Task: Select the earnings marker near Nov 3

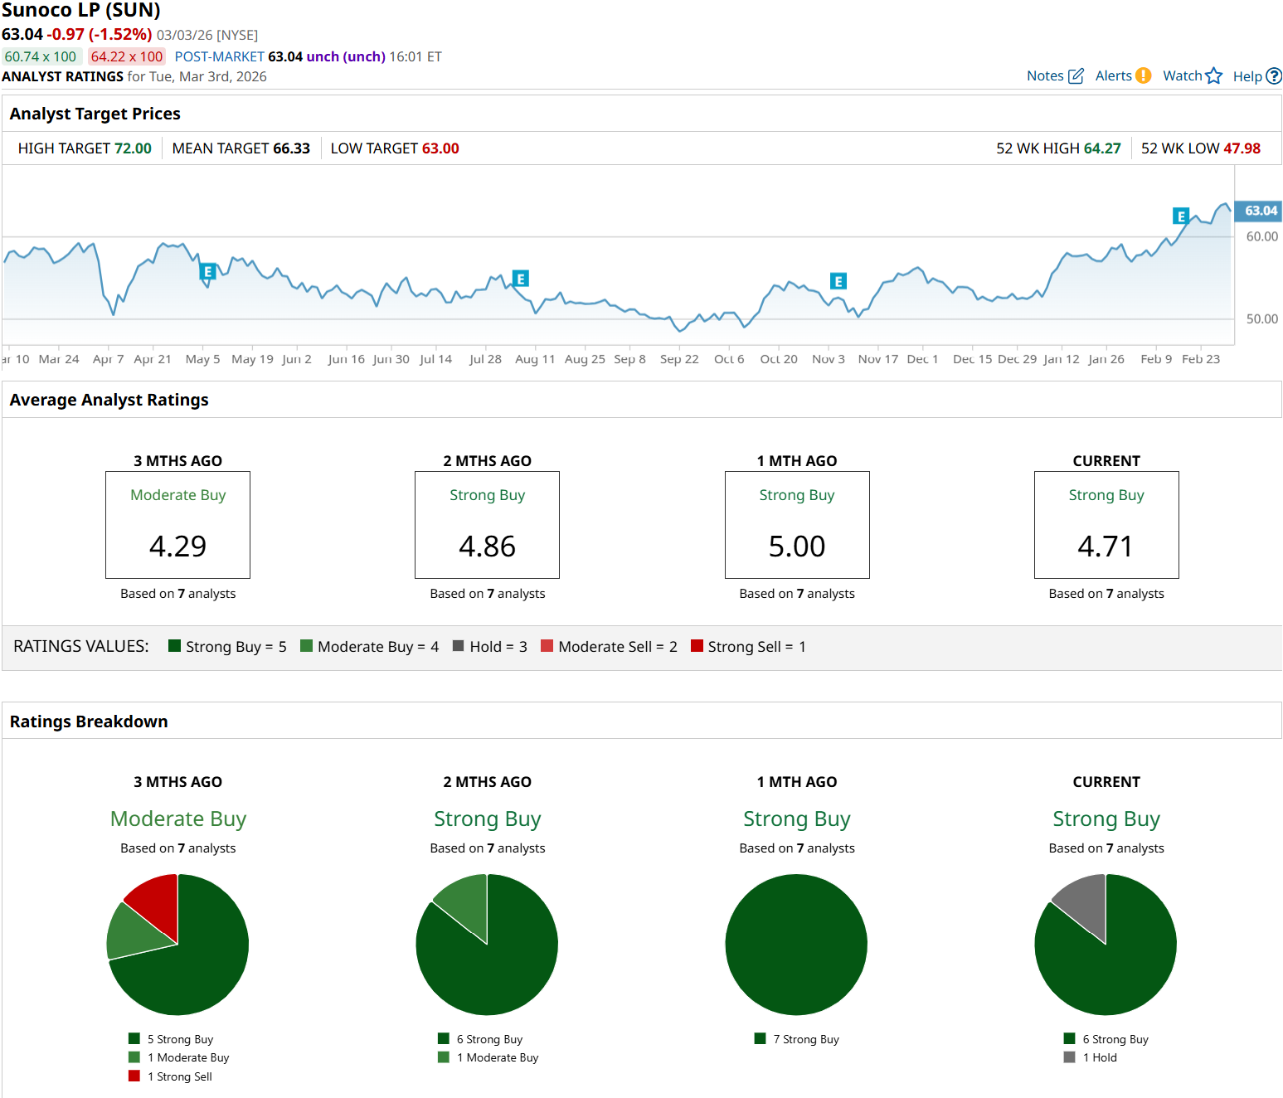Action: pos(838,281)
